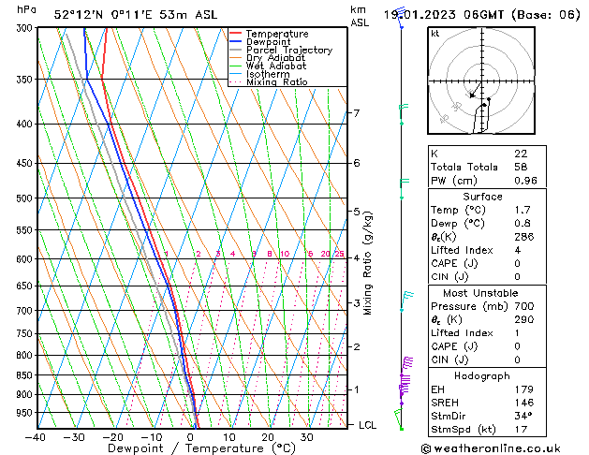This screenshot has height=455, width=589.
Task: Click the weatheronline.co.uk copyright link
Action: pos(491,448)
